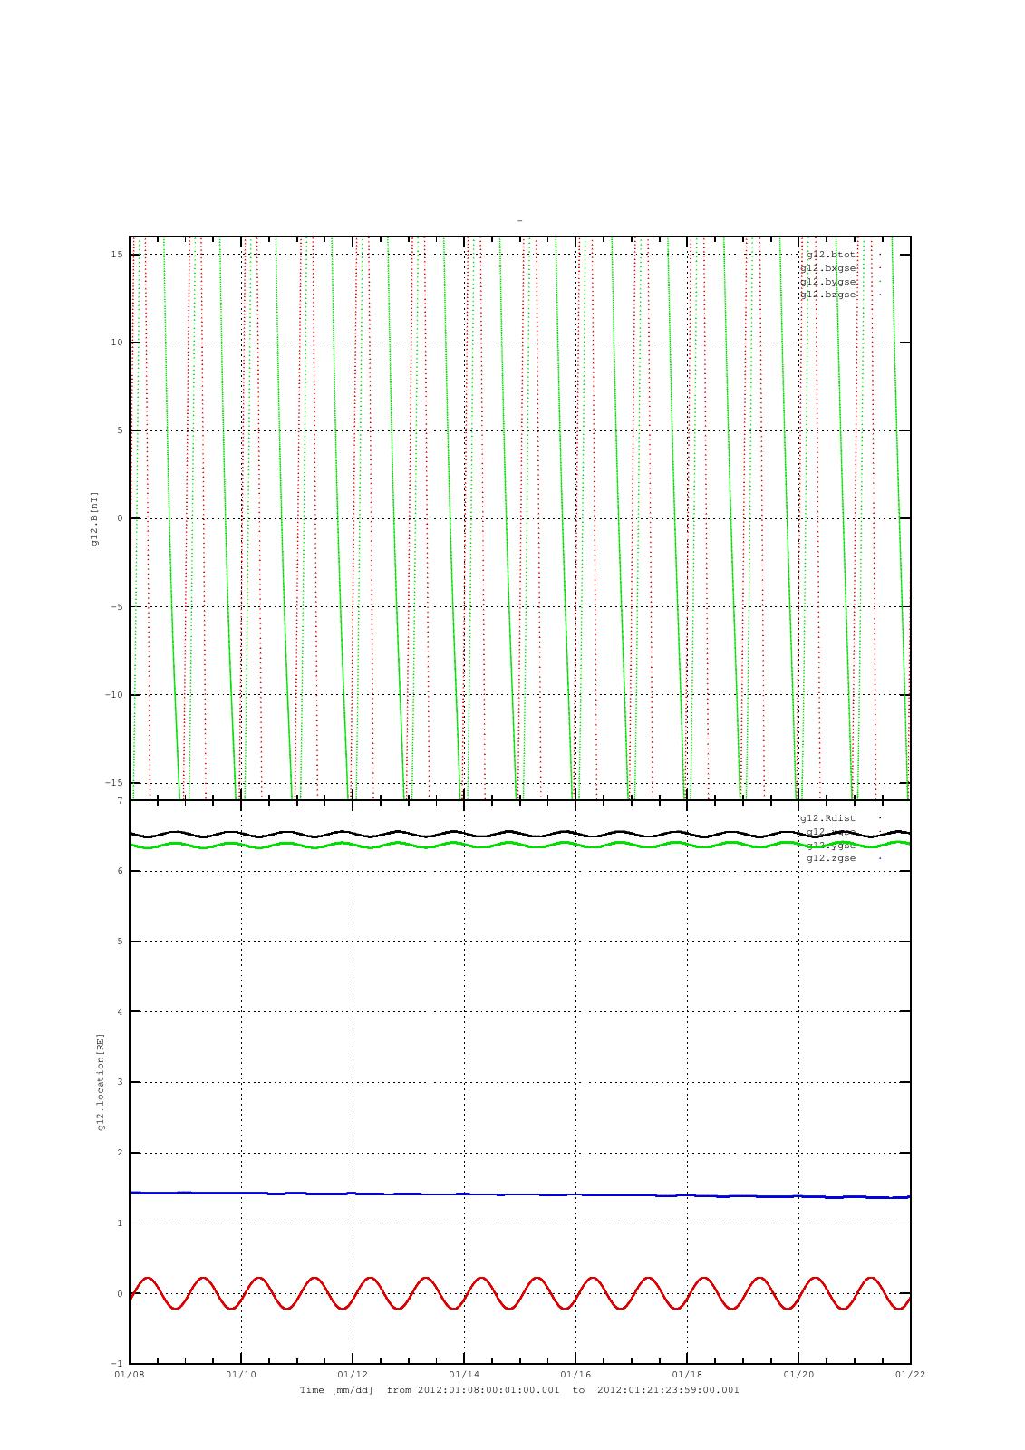Click the 01/20 date tick label
Image resolution: width=1025 pixels, height=1450 pixels.
(798, 1374)
